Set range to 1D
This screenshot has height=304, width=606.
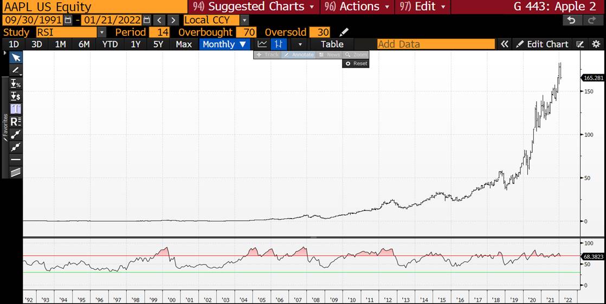[14, 44]
